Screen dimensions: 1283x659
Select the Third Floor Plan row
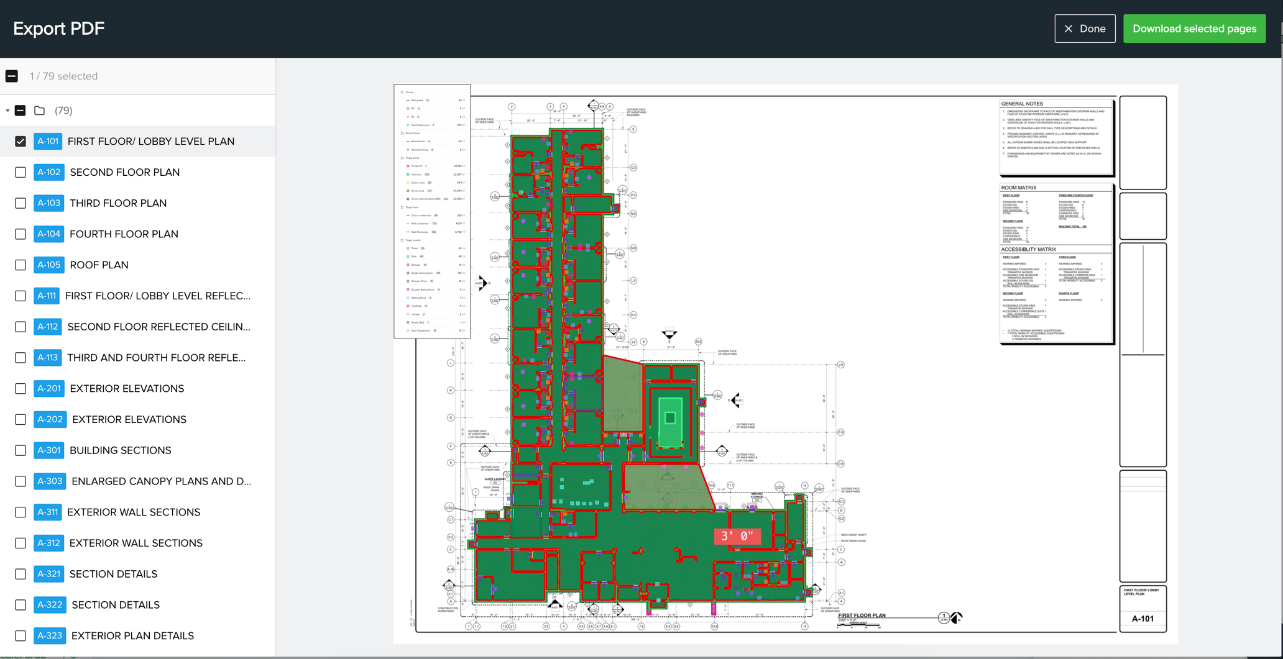137,203
